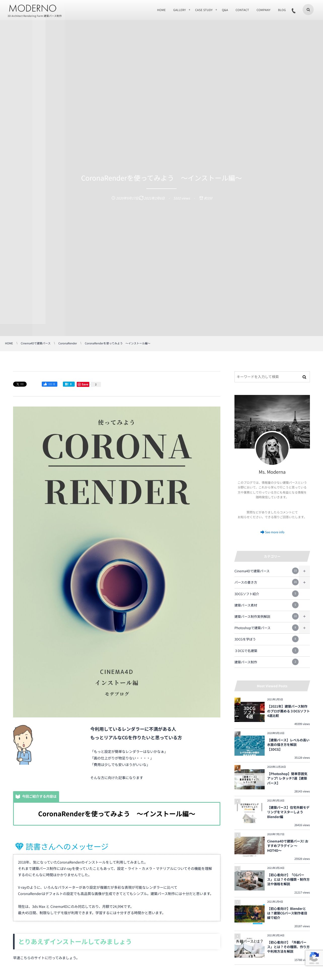Open 建築パース素材 category
Viewport: 323px width, 969px height.
246,605
